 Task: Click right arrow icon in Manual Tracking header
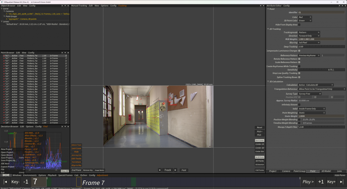click(264, 6)
